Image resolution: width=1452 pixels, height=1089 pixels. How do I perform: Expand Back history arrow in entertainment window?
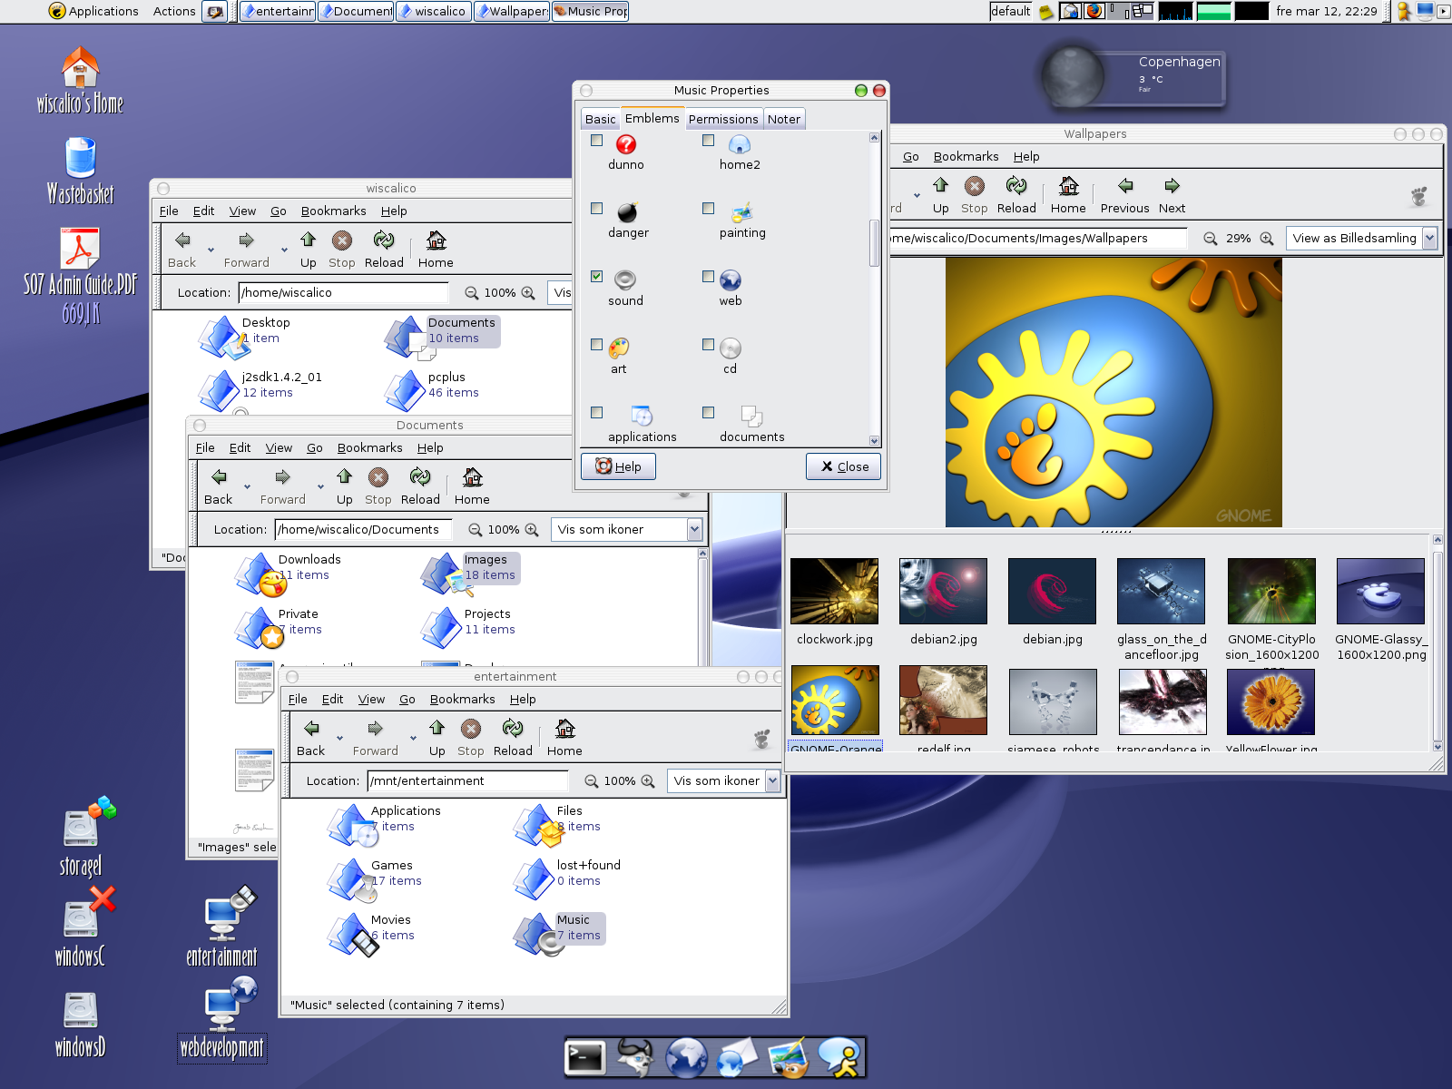pos(339,738)
